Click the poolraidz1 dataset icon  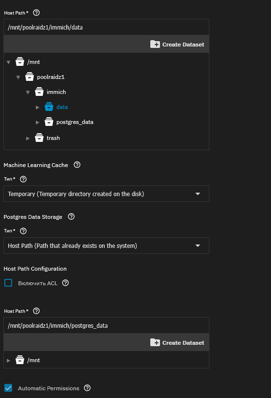(x=30, y=77)
